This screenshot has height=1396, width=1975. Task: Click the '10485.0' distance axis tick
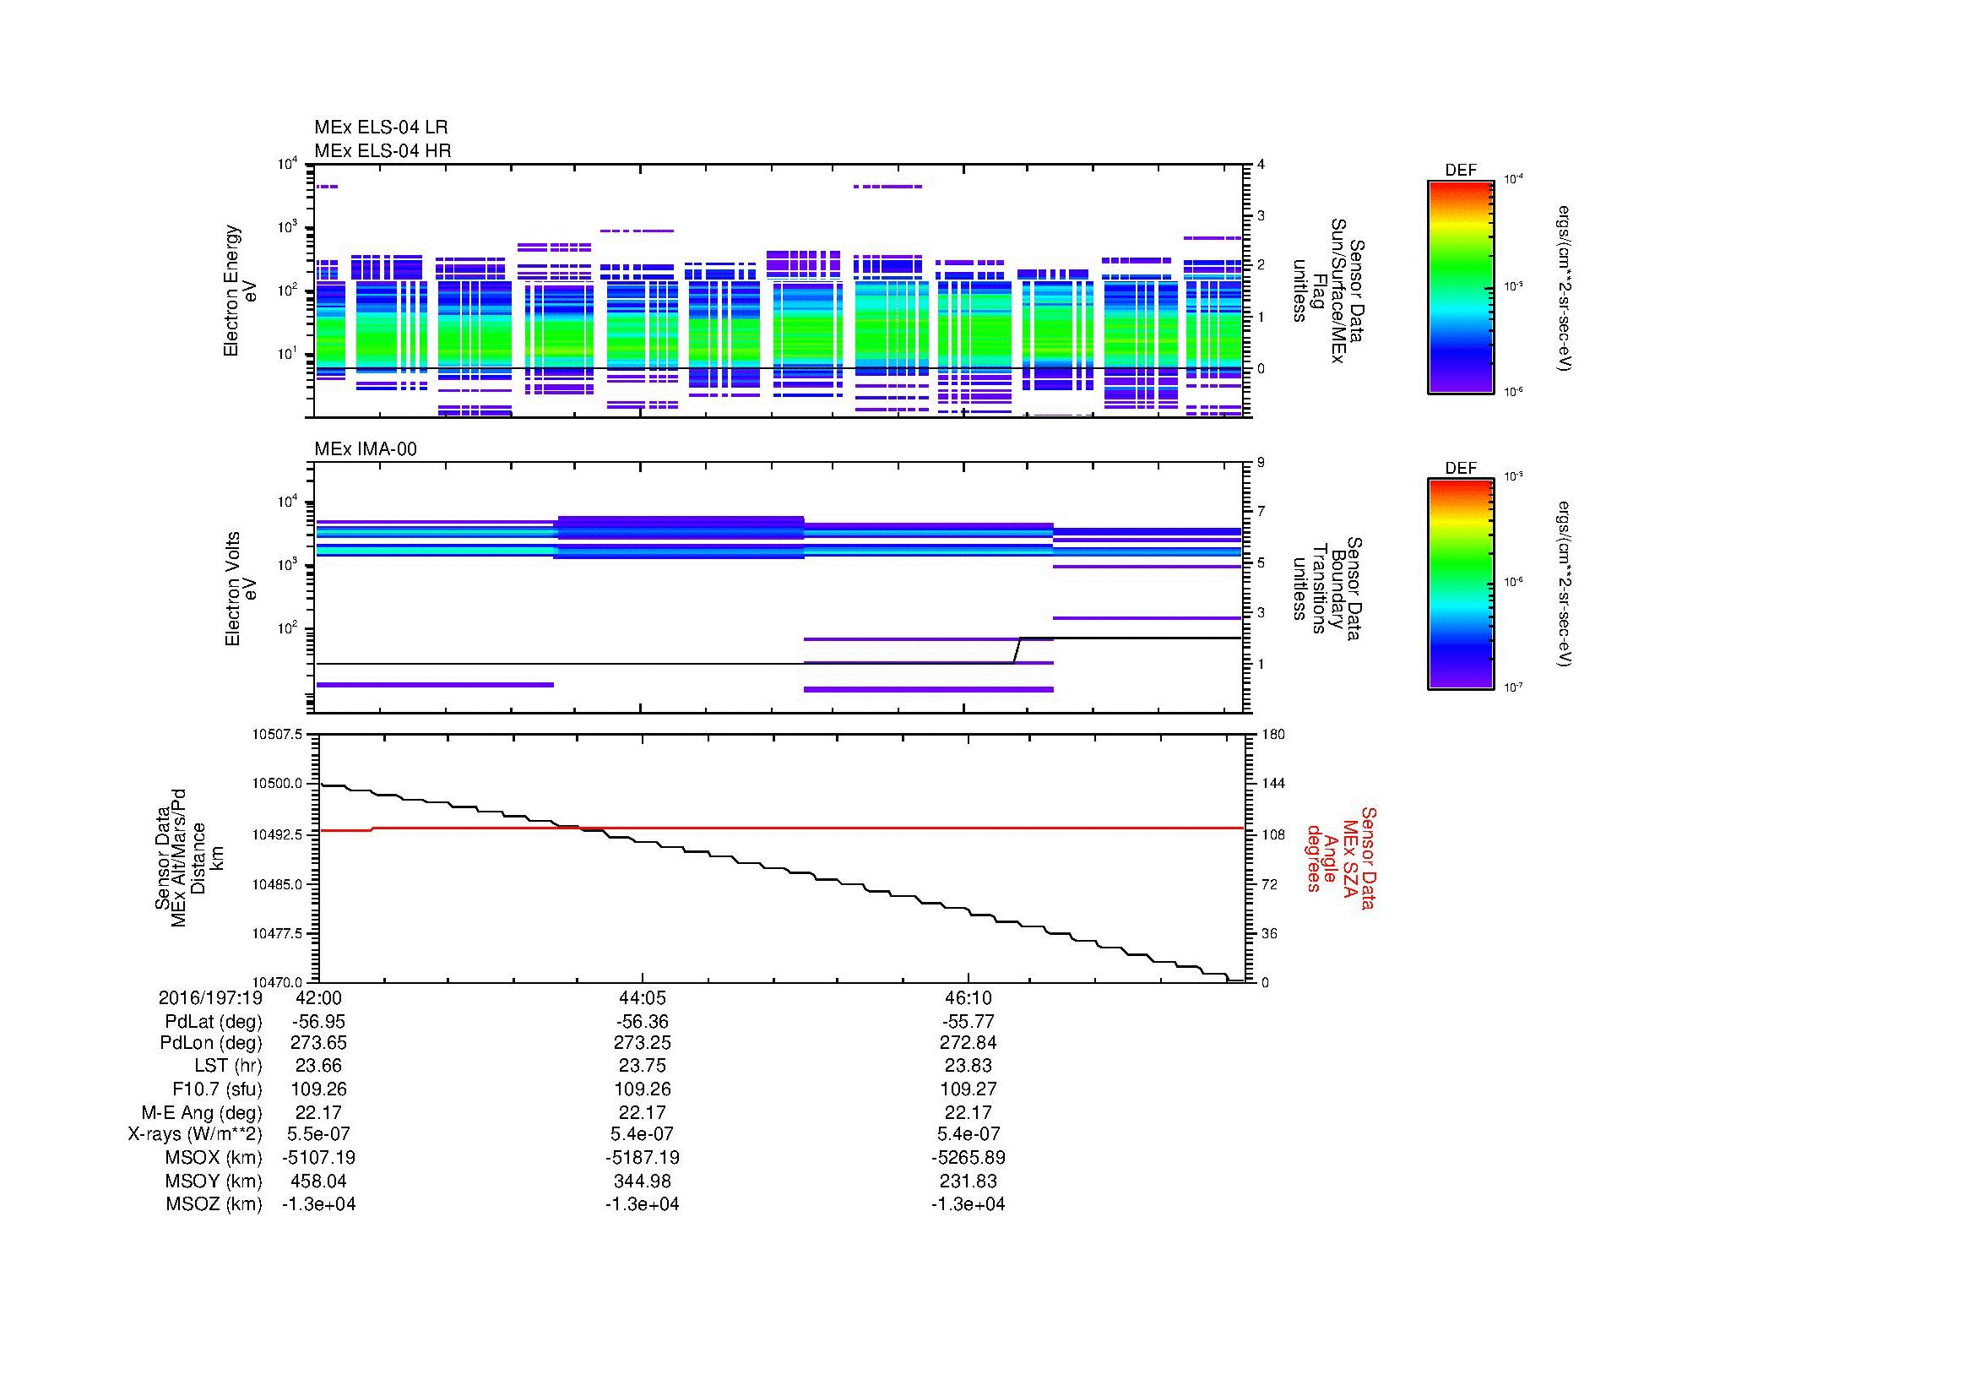[277, 884]
